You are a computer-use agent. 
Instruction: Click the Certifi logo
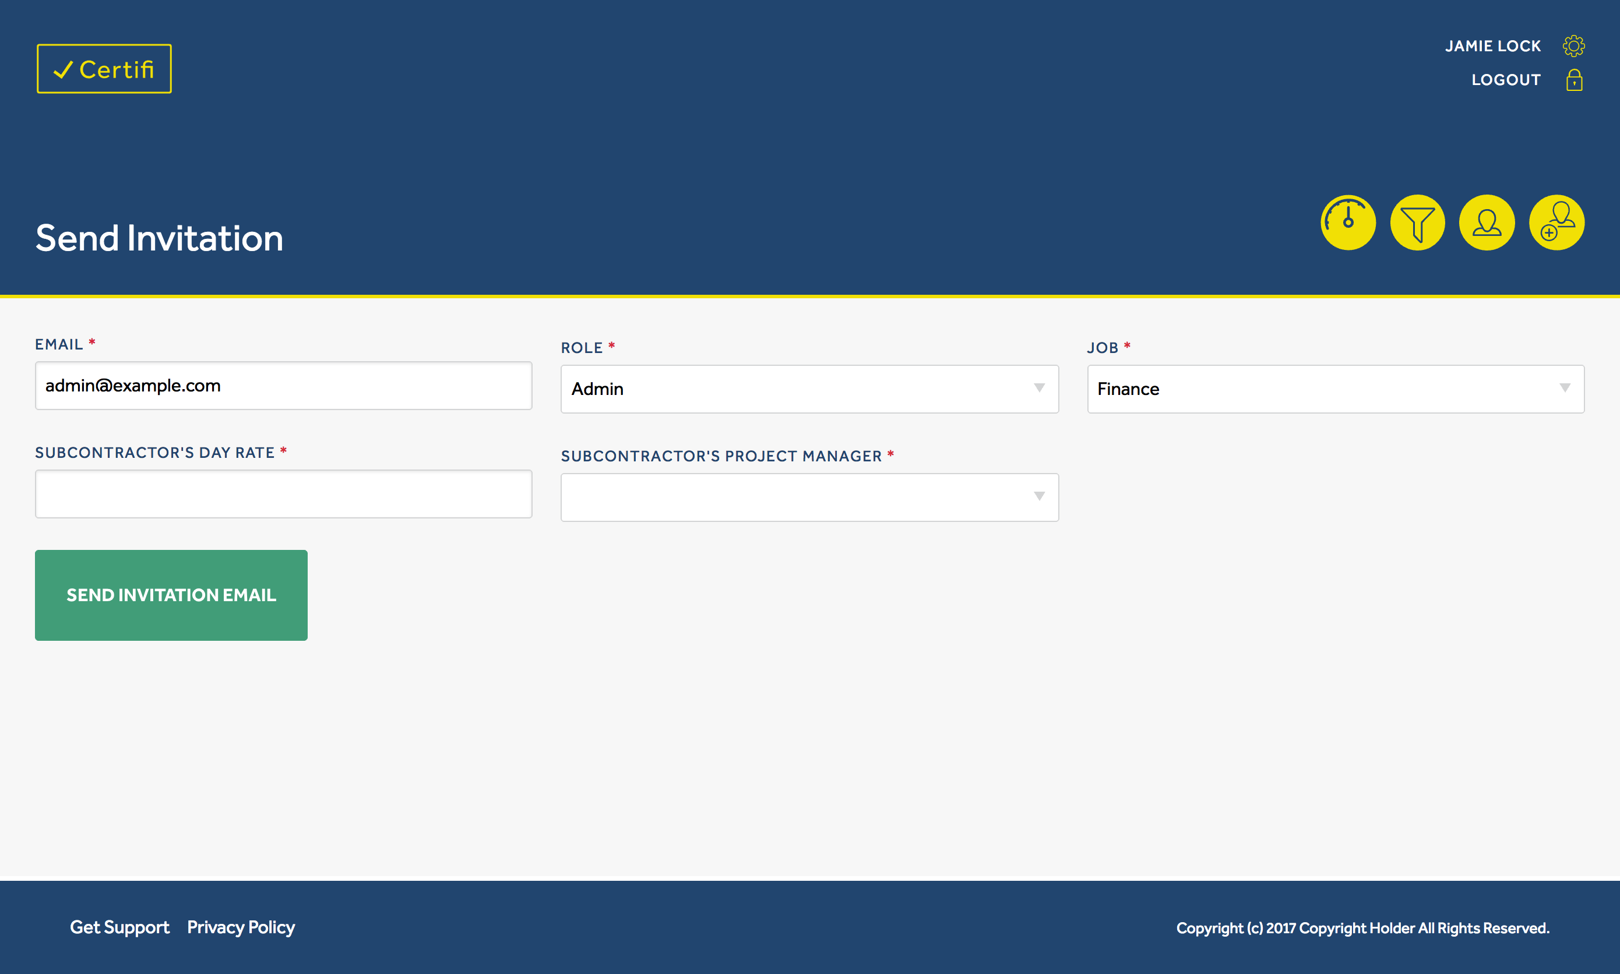pyautogui.click(x=103, y=68)
